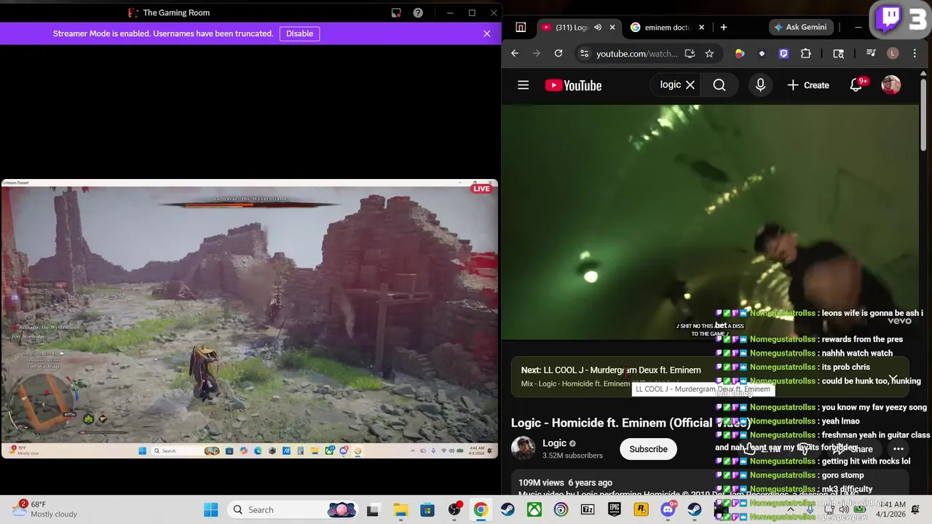The image size is (932, 524).
Task: Submit the YouTube search magnifier button
Action: tap(719, 85)
